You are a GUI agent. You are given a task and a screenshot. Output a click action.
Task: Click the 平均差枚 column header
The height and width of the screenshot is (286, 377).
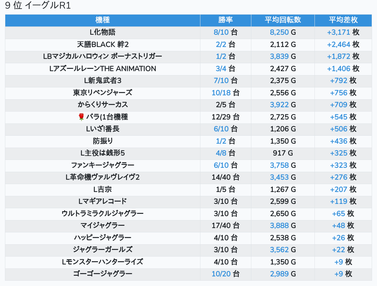point(343,20)
